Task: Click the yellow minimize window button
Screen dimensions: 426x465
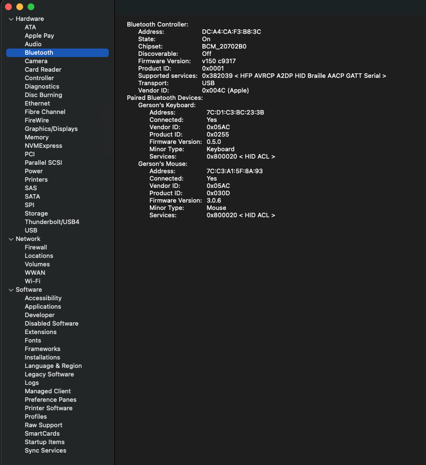Action: (x=20, y=7)
